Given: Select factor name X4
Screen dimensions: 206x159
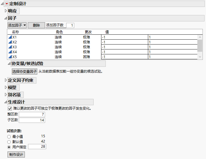Looking at the screenshot, I should click(14, 52).
